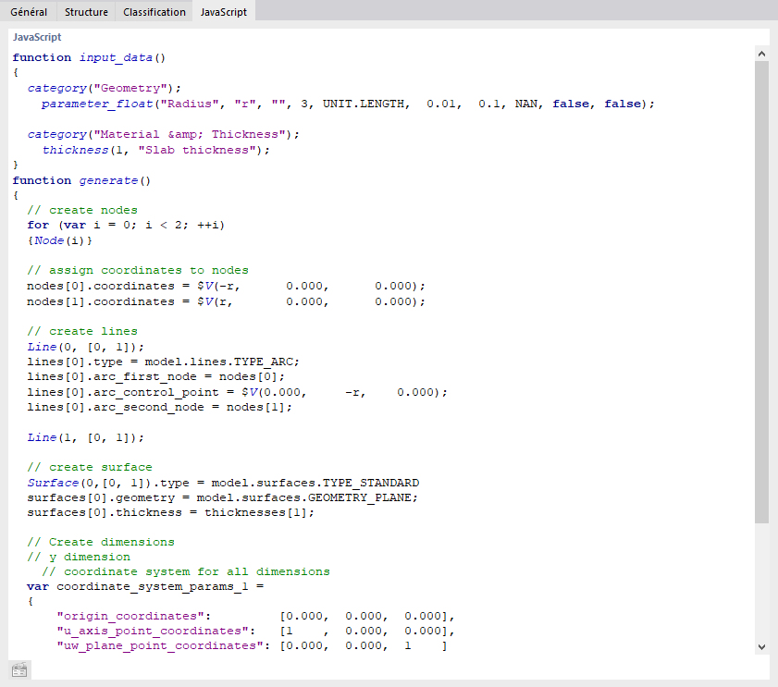Click the parameter_float "Radius" line

pos(348,104)
